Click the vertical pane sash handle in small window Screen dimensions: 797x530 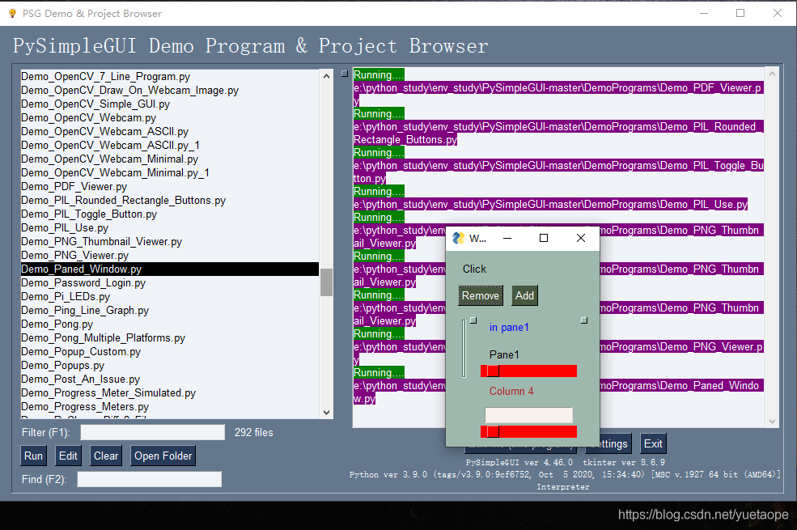pos(464,348)
